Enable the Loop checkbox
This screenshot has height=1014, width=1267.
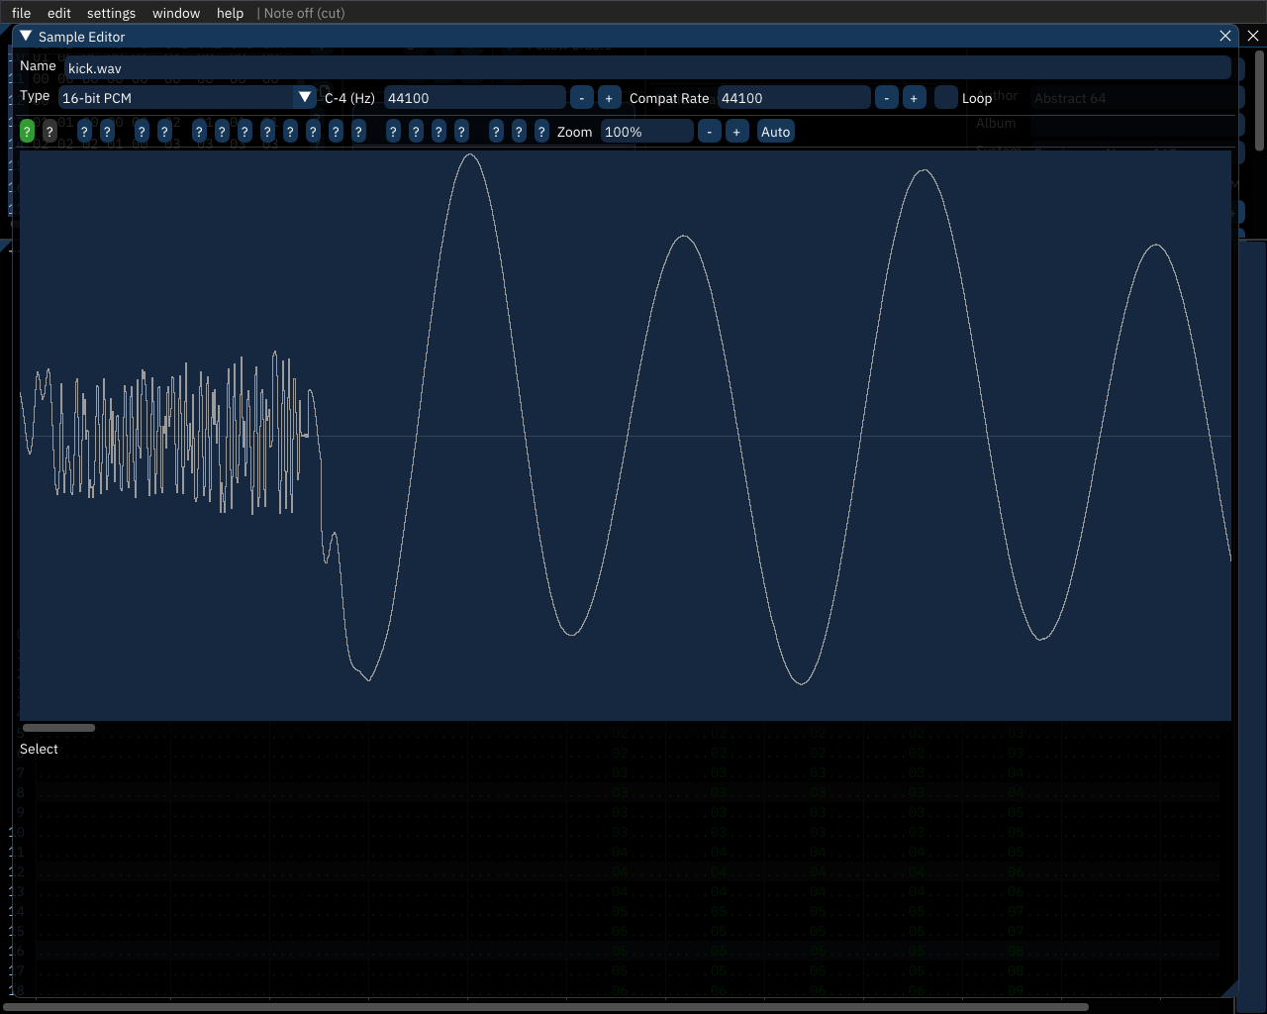point(946,98)
